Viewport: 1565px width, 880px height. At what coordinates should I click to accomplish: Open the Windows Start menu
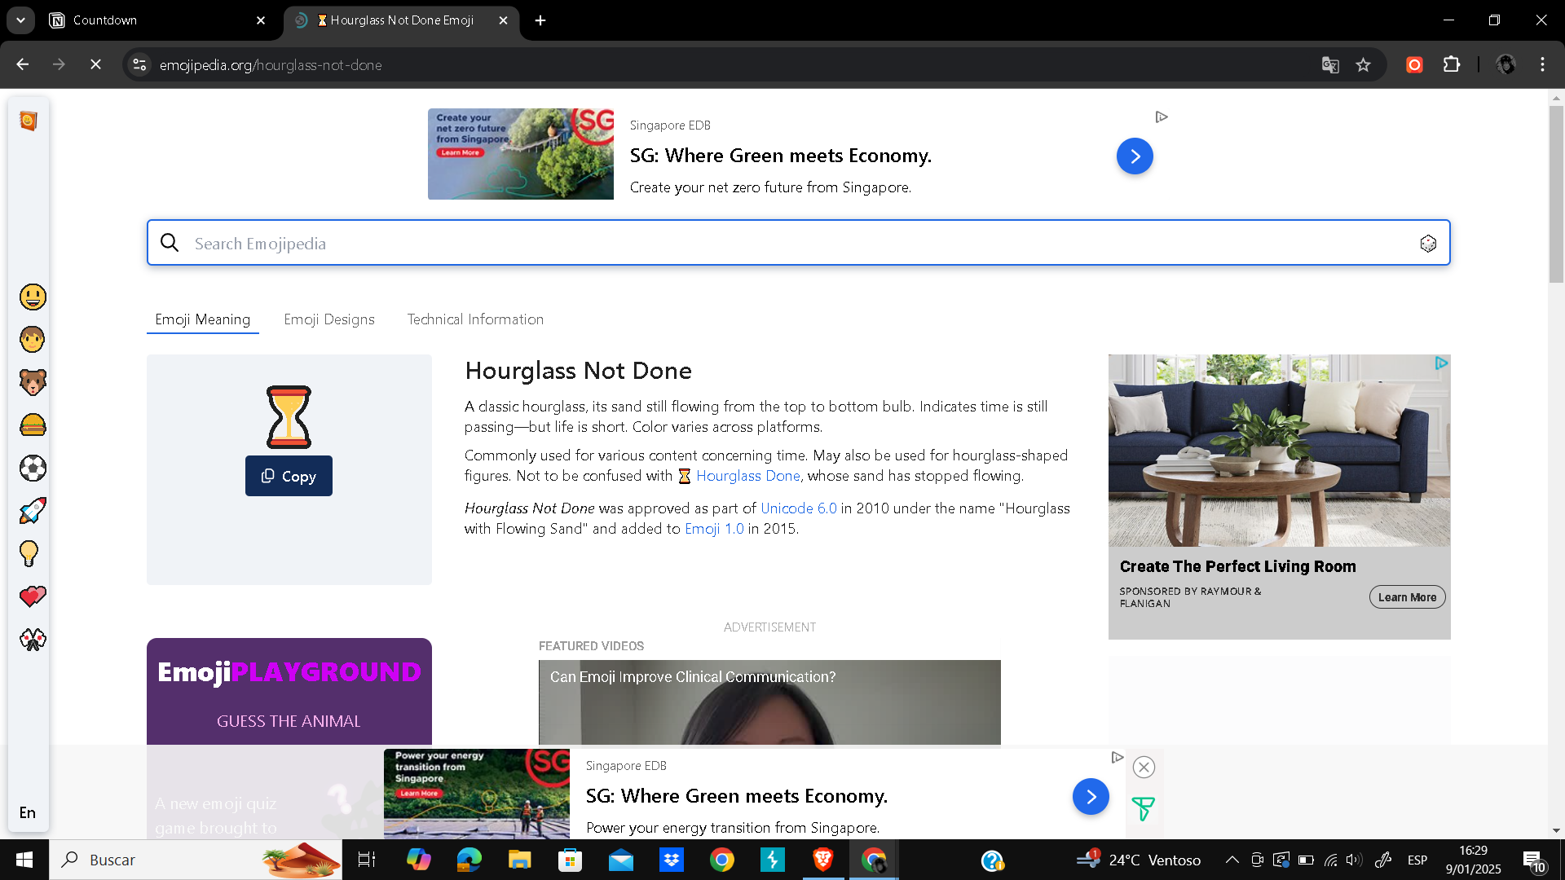[24, 860]
